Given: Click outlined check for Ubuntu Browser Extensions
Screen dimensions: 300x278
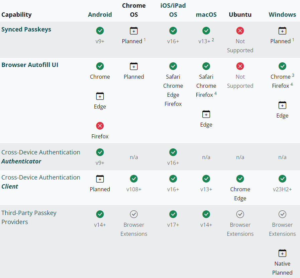Looking at the screenshot, I should [x=240, y=214].
